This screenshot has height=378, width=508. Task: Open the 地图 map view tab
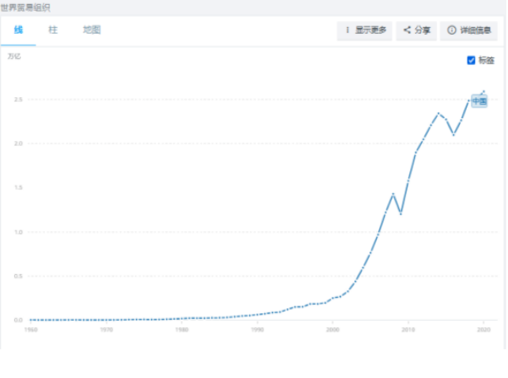(91, 30)
